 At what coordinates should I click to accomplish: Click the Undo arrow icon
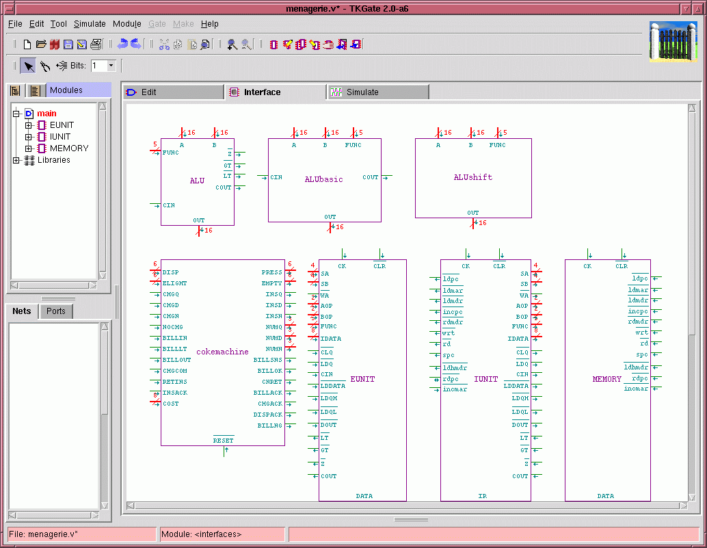[122, 44]
